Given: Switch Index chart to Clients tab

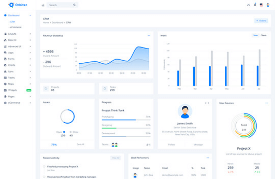Looking at the screenshot, I should pyautogui.click(x=264, y=35).
